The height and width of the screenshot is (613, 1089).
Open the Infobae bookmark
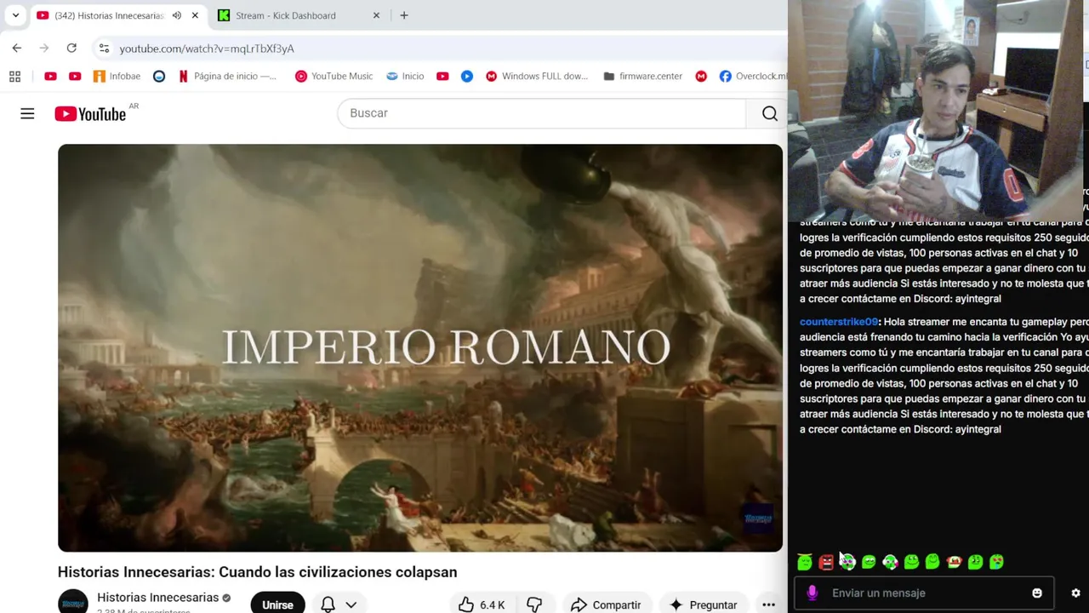coord(117,77)
